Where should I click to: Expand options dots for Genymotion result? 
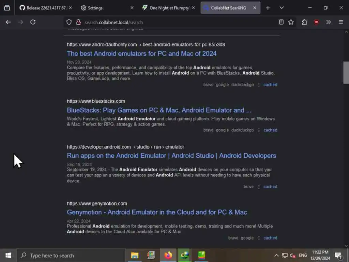[x=259, y=238]
